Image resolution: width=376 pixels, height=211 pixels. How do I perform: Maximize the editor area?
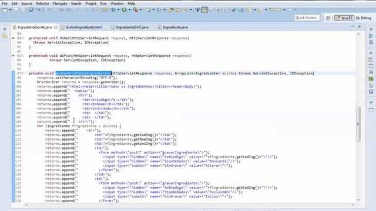coord(359,26)
